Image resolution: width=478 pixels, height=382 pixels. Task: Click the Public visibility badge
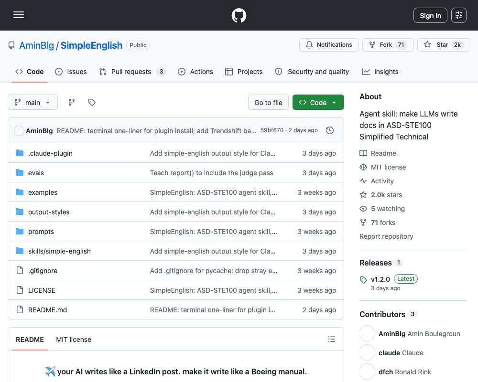138,45
